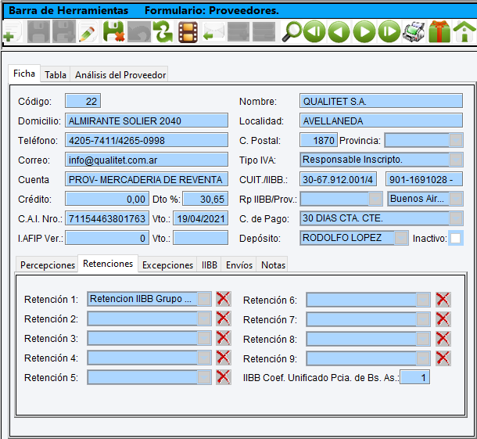
Task: Click the Nombre field QUALITET S.A.
Action: pyautogui.click(x=381, y=101)
